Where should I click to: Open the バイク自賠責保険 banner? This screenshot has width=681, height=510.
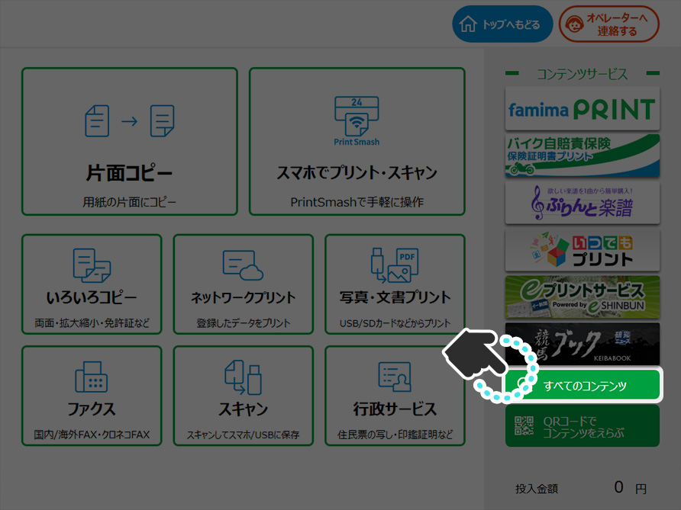[x=582, y=156]
